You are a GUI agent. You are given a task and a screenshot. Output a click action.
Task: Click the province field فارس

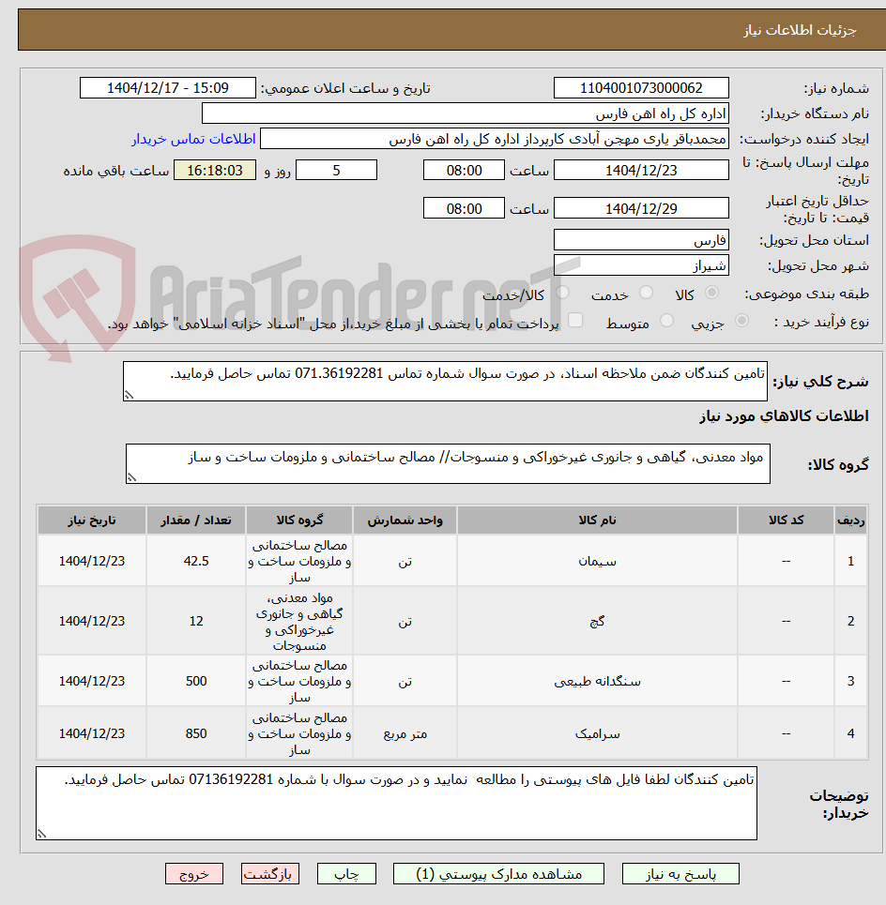pos(641,239)
